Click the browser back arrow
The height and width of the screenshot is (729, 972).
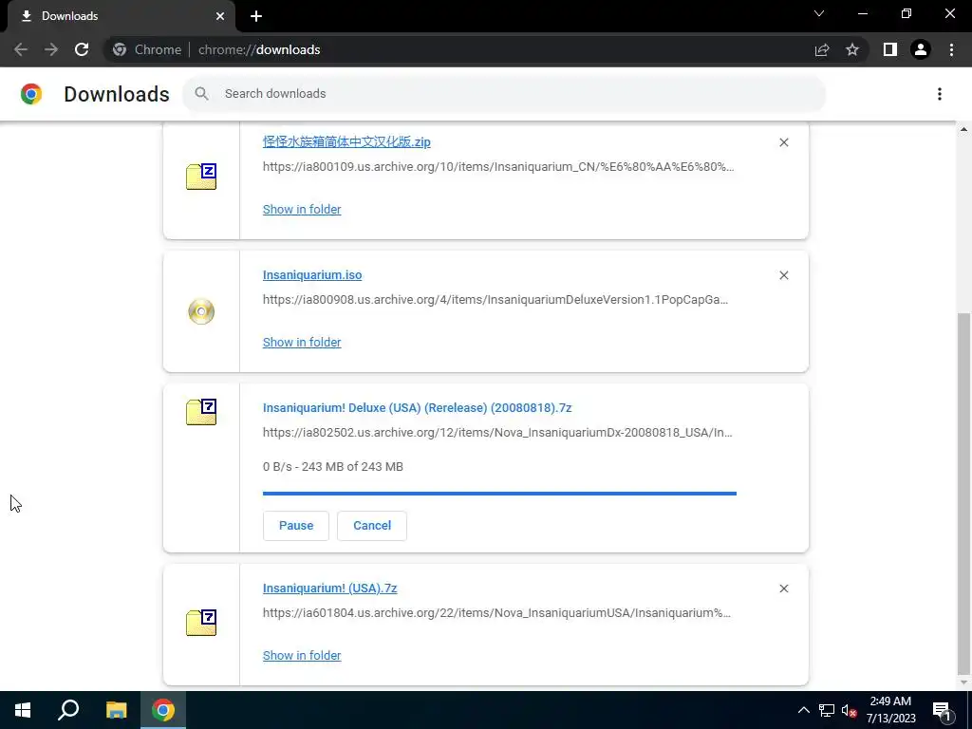pyautogui.click(x=21, y=49)
